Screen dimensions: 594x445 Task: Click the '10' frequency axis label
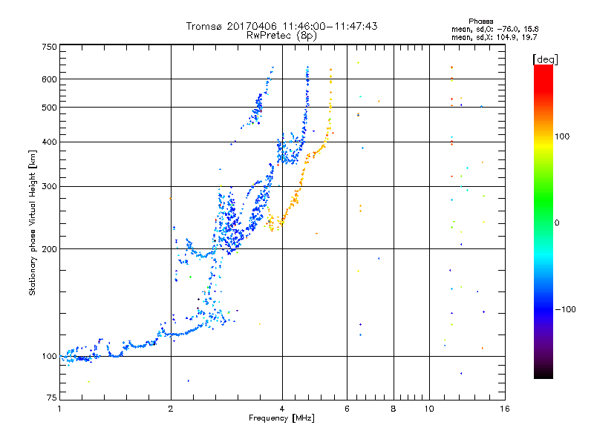click(429, 409)
